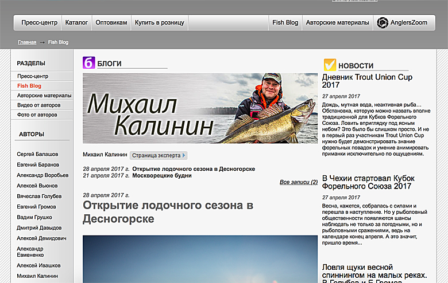The height and width of the screenshot is (283, 448).
Task: Select Видео от авторов in sidebar
Action: [x=41, y=105]
